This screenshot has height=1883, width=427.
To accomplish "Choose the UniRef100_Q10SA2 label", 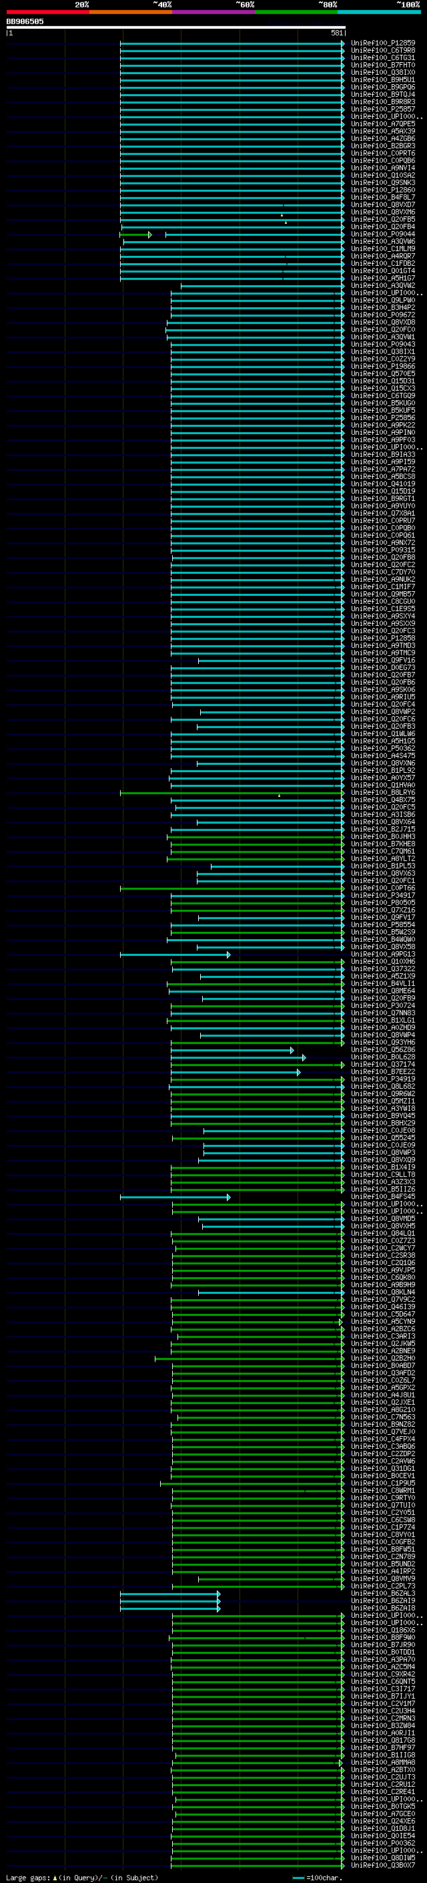I will click(x=383, y=176).
